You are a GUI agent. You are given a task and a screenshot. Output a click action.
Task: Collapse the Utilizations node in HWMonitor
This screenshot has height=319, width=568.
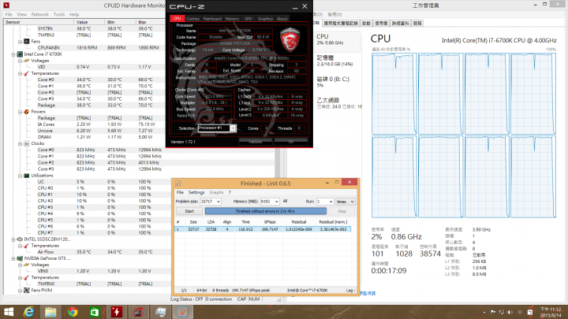point(20,176)
